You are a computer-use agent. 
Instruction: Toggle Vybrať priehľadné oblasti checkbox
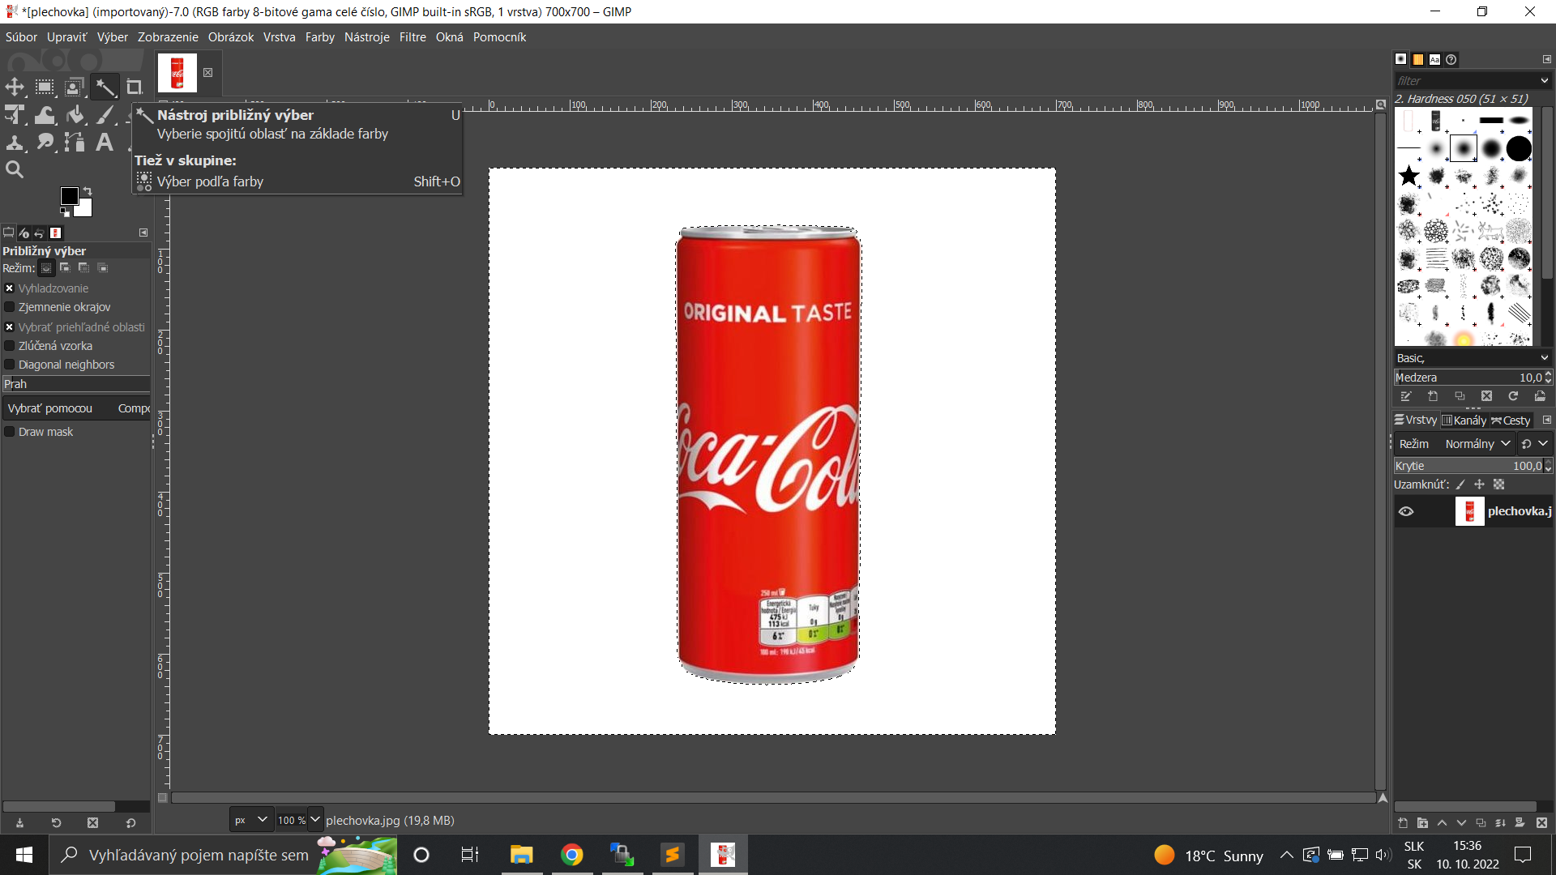pyautogui.click(x=10, y=327)
